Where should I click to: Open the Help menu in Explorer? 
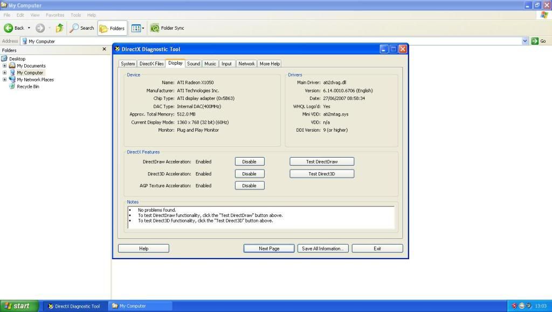point(92,15)
